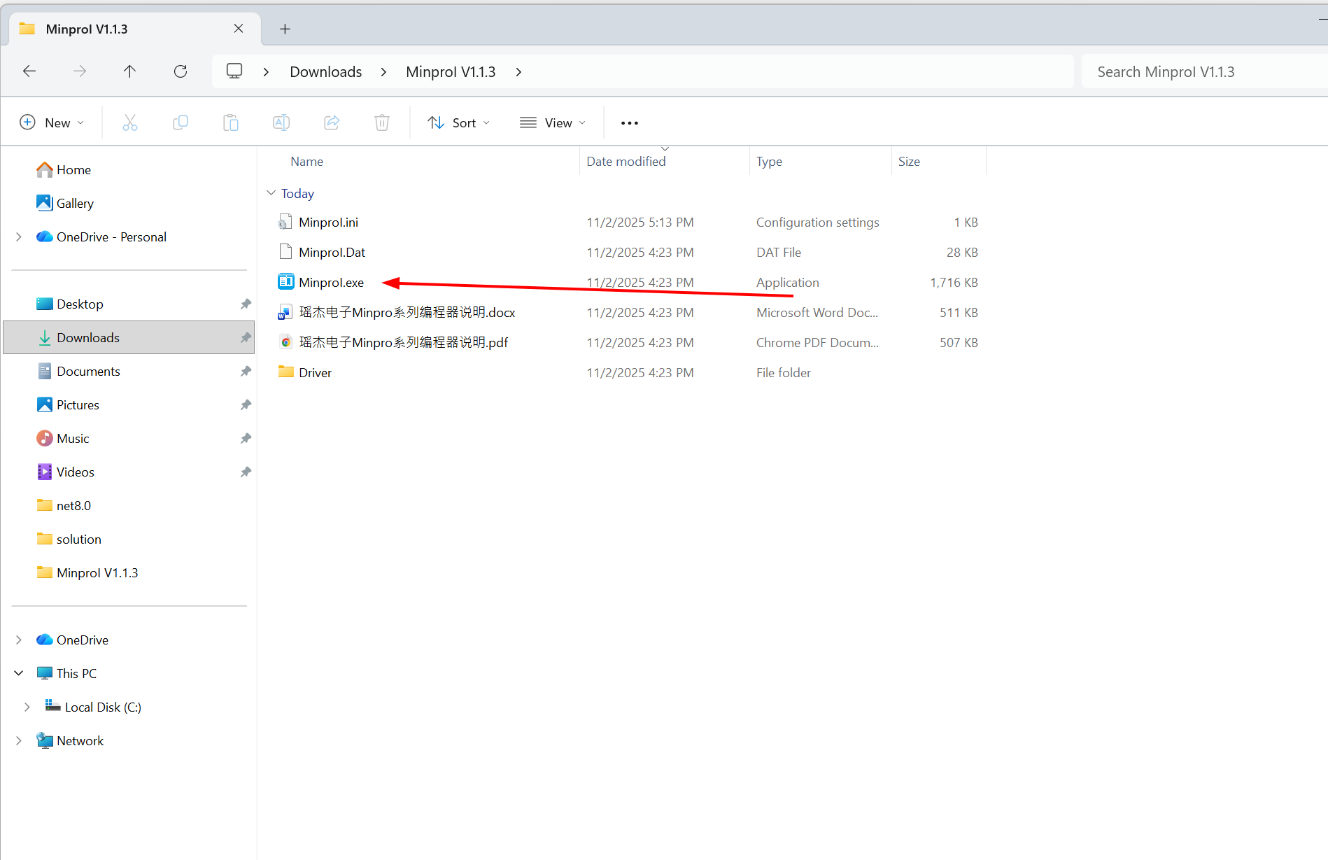The height and width of the screenshot is (860, 1328).
Task: Open Pictures from the sidebar
Action: [78, 405]
